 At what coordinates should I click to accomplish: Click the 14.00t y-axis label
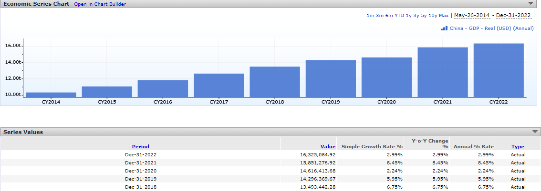13,62
